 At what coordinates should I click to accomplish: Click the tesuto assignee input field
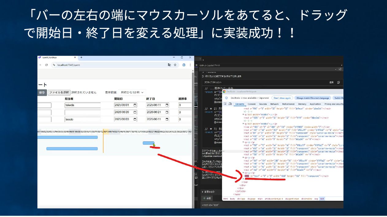tap(82, 119)
